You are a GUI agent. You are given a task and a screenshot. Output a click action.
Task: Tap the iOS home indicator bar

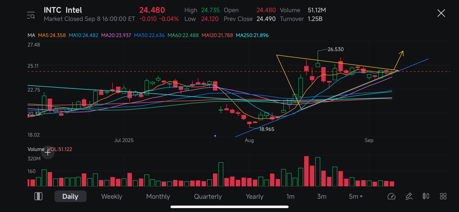(229, 207)
